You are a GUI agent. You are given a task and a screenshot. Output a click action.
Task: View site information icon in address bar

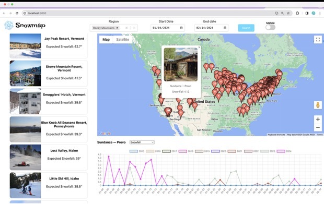(25, 13)
